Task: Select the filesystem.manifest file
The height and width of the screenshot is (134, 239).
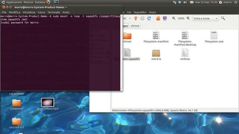Action: [x=156, y=36]
